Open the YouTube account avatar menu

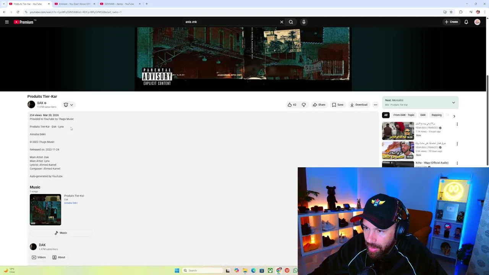click(x=477, y=22)
